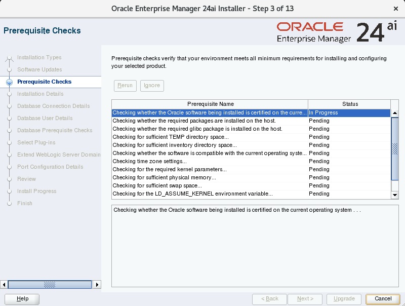Image resolution: width=405 pixels, height=306 pixels.
Task: Select the required glibc package row
Action: [251, 129]
